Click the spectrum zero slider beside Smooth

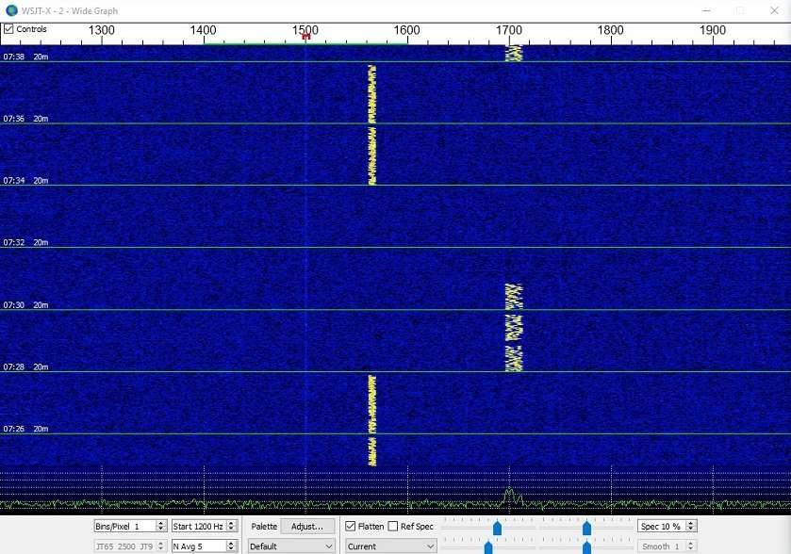click(x=586, y=547)
